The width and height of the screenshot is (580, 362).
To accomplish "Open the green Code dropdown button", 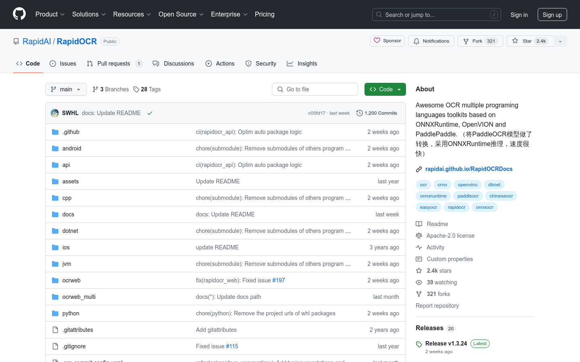I will pyautogui.click(x=385, y=89).
